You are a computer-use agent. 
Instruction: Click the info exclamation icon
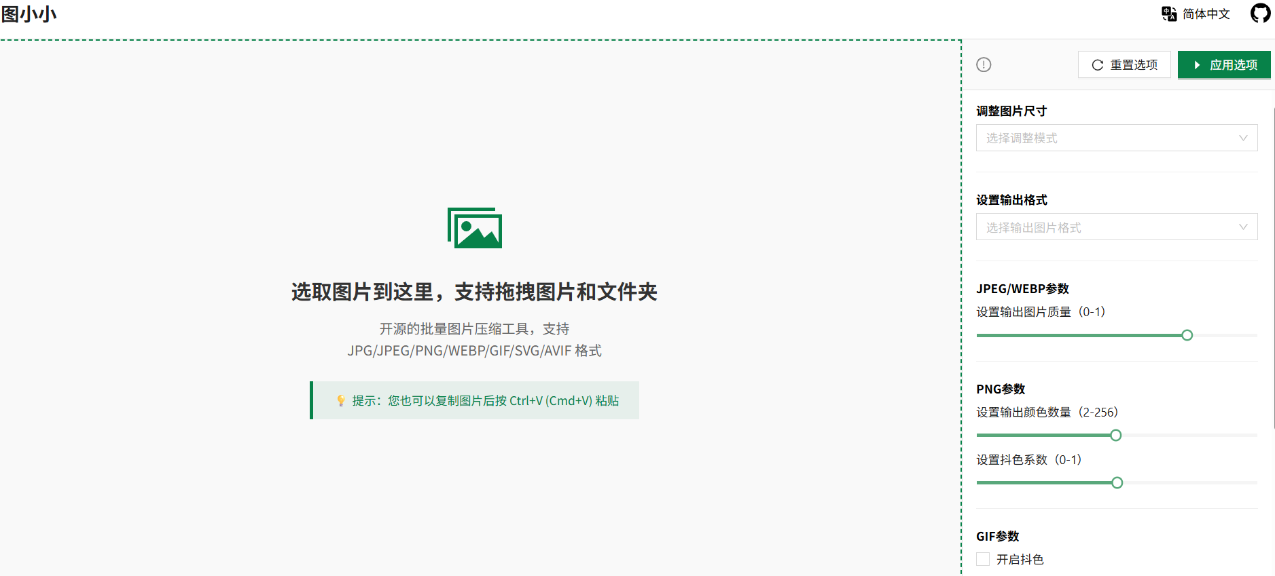pos(984,64)
